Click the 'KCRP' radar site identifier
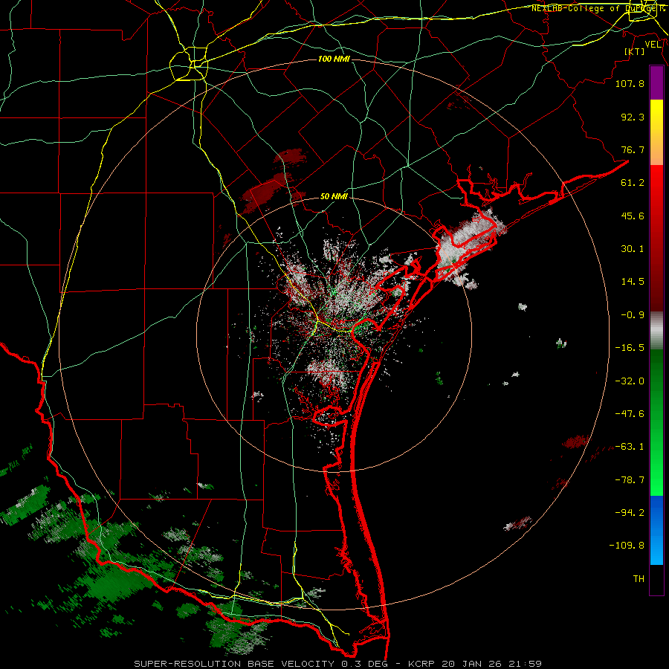Screen dimensions: 669x669 click(421, 664)
